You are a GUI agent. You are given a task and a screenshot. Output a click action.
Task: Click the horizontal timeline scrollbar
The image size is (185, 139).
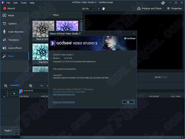(101, 137)
